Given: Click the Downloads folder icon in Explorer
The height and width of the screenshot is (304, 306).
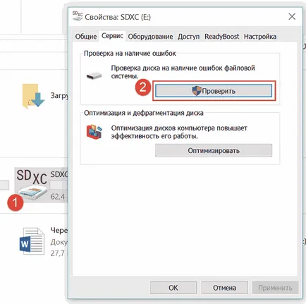Looking at the screenshot, I should tap(33, 96).
